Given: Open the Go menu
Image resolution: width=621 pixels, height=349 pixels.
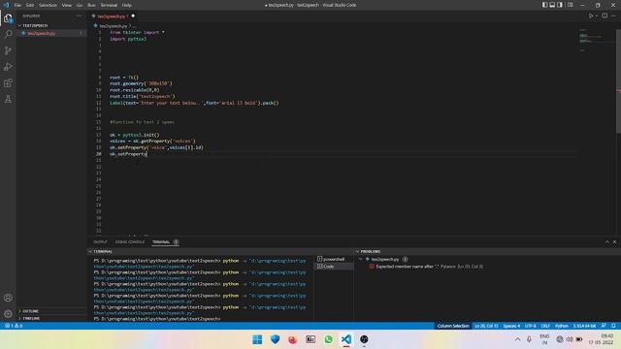Looking at the screenshot, I should pos(80,5).
